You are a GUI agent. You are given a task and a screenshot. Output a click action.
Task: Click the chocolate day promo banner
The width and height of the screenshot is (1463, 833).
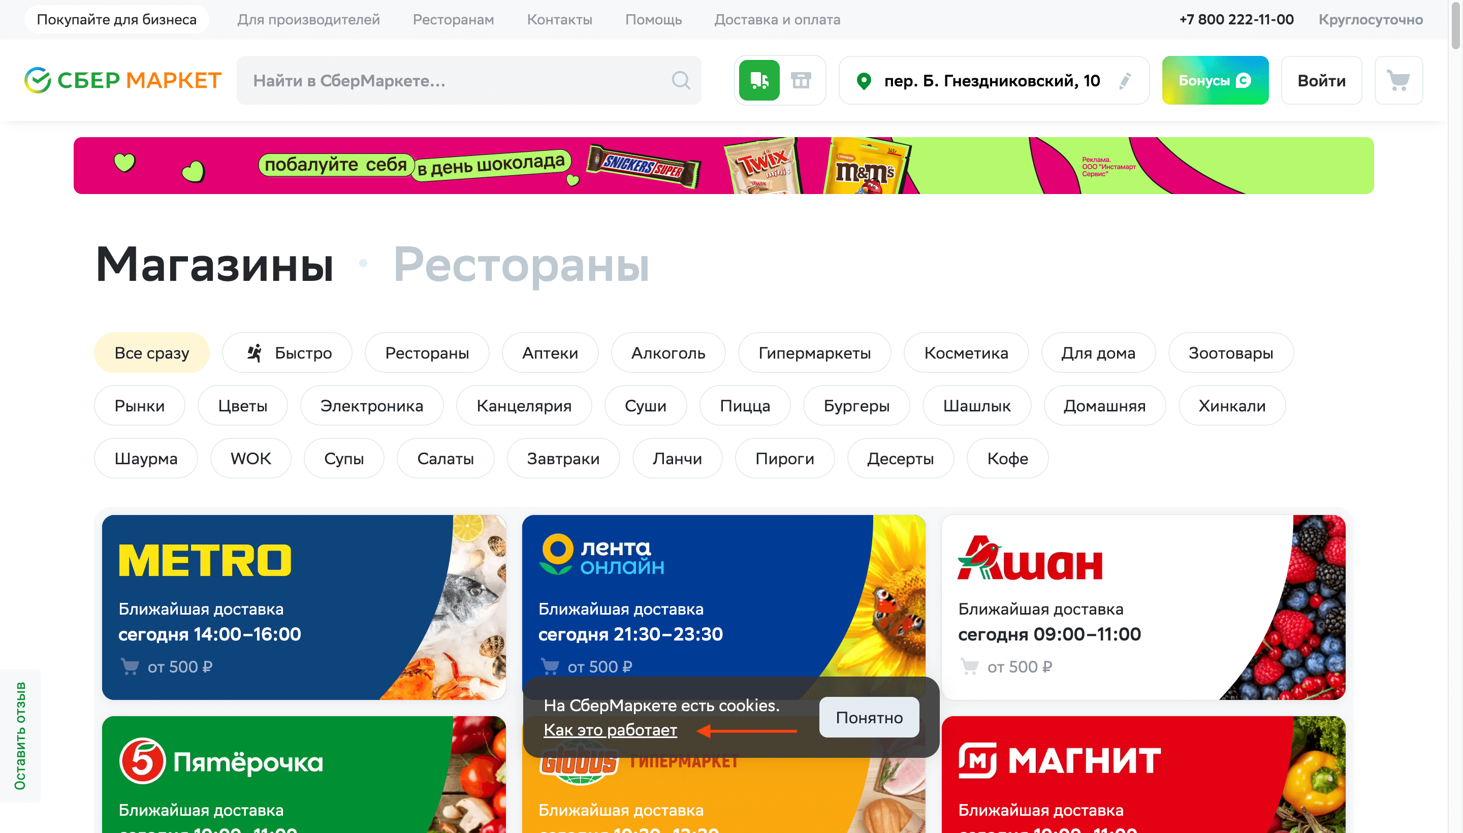[x=723, y=166]
